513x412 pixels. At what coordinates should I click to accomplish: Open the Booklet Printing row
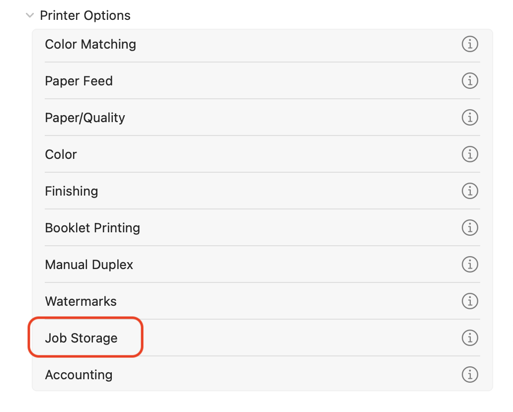point(262,228)
